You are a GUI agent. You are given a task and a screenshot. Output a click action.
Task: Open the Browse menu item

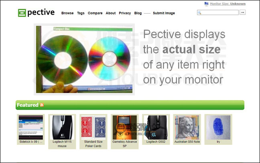pyautogui.click(x=67, y=13)
